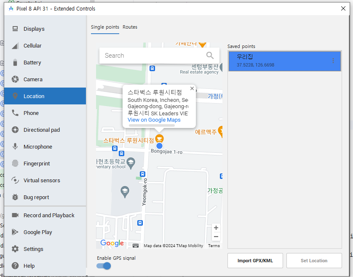Click the 에르맥주 restaurant marker
The width and height of the screenshot is (353, 277).
pos(220,132)
